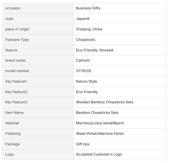Image resolution: width=170 pixels, height=163 pixels.
Task: Select 'Zhejiang, China' place of origin
Action: (89, 29)
